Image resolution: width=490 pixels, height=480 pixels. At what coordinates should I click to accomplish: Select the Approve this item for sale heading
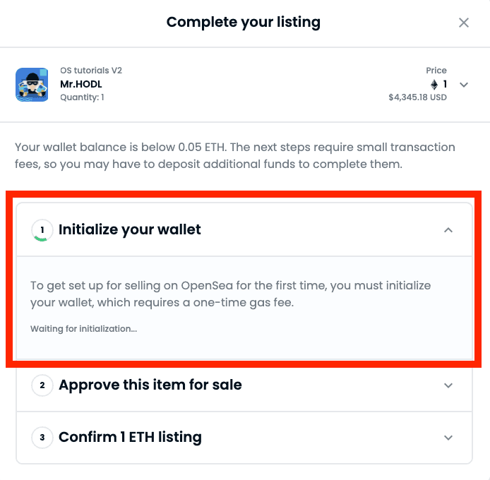click(150, 385)
